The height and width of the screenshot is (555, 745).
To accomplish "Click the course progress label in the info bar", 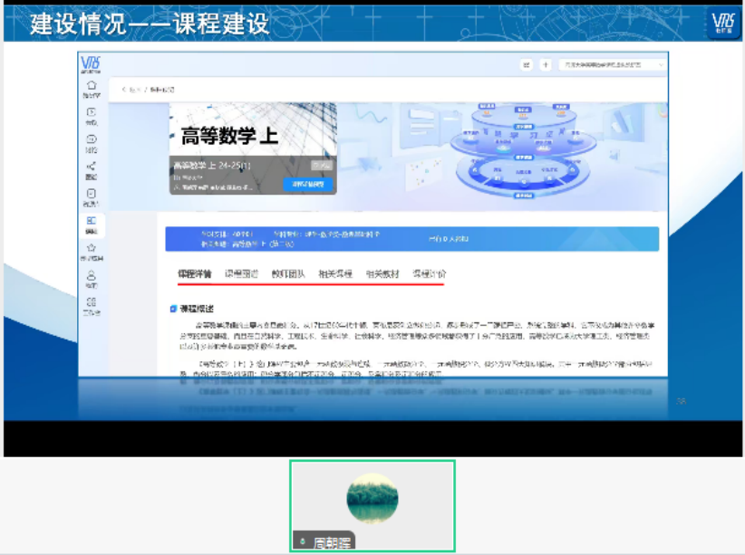I will tap(222, 235).
